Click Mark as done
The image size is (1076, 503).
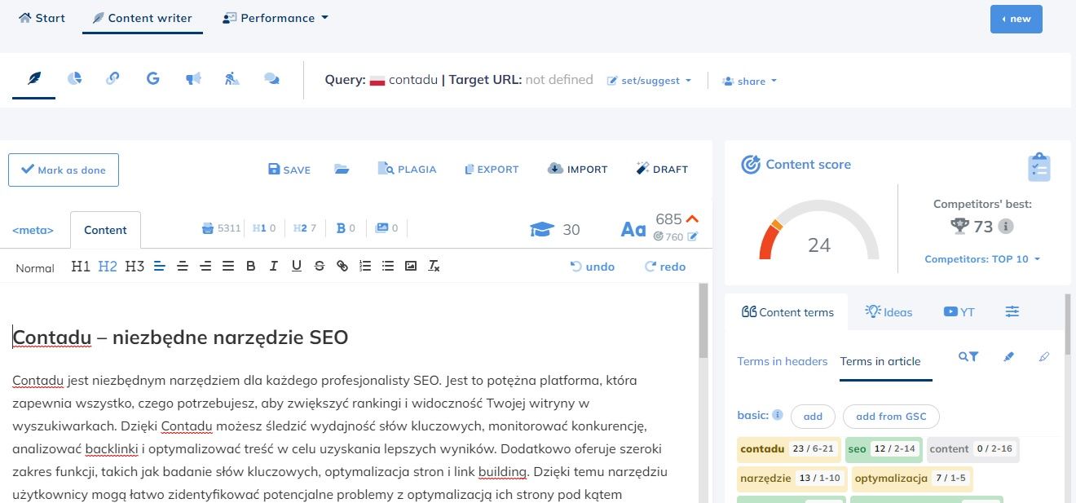click(64, 170)
